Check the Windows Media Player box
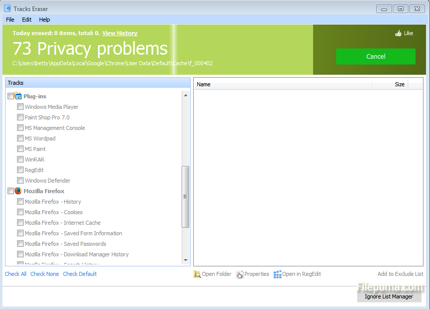 pyautogui.click(x=20, y=107)
